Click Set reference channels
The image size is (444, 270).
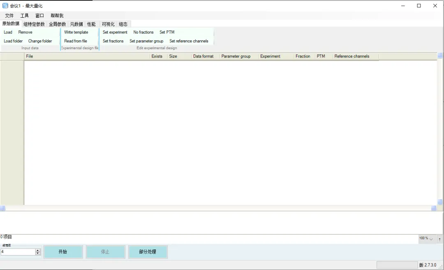189,41
